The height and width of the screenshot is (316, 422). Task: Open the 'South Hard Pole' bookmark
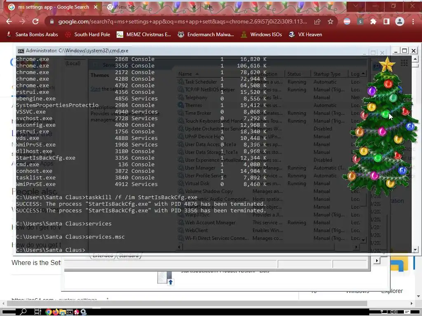(x=88, y=35)
